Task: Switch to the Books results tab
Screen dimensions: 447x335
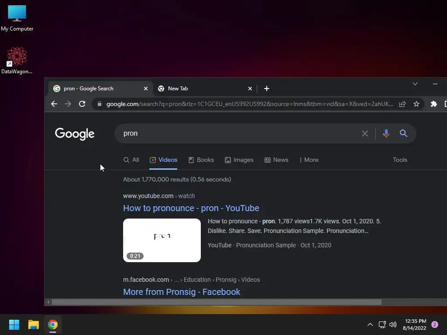Action: click(201, 160)
